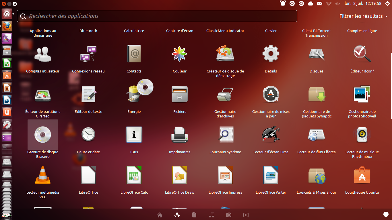
Task: Open Comptes utilisateur application
Action: coord(43,54)
